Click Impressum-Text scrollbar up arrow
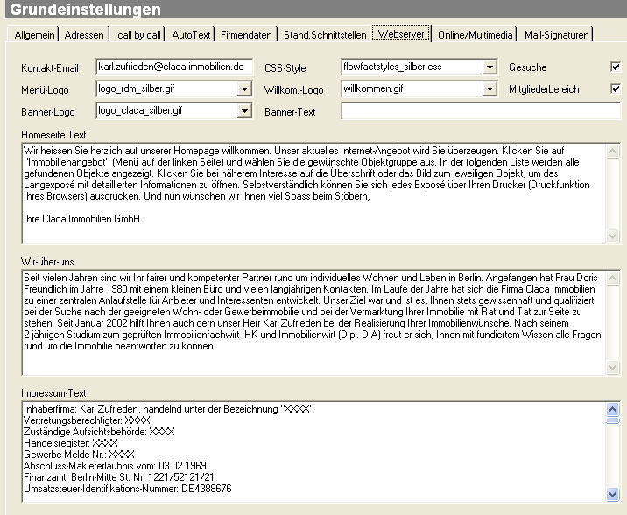 click(x=613, y=409)
